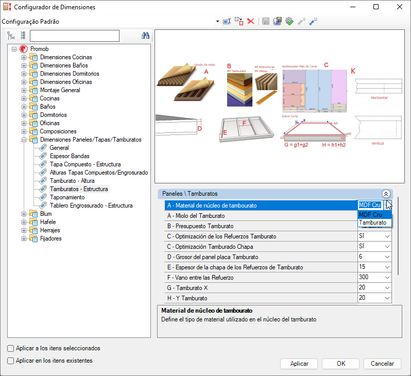The width and height of the screenshot is (411, 376).
Task: Select the Oficinas tree item
Action: click(x=49, y=123)
